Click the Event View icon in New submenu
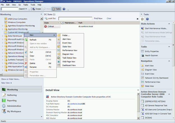This screenshot has height=123, width=175. click(59, 43)
